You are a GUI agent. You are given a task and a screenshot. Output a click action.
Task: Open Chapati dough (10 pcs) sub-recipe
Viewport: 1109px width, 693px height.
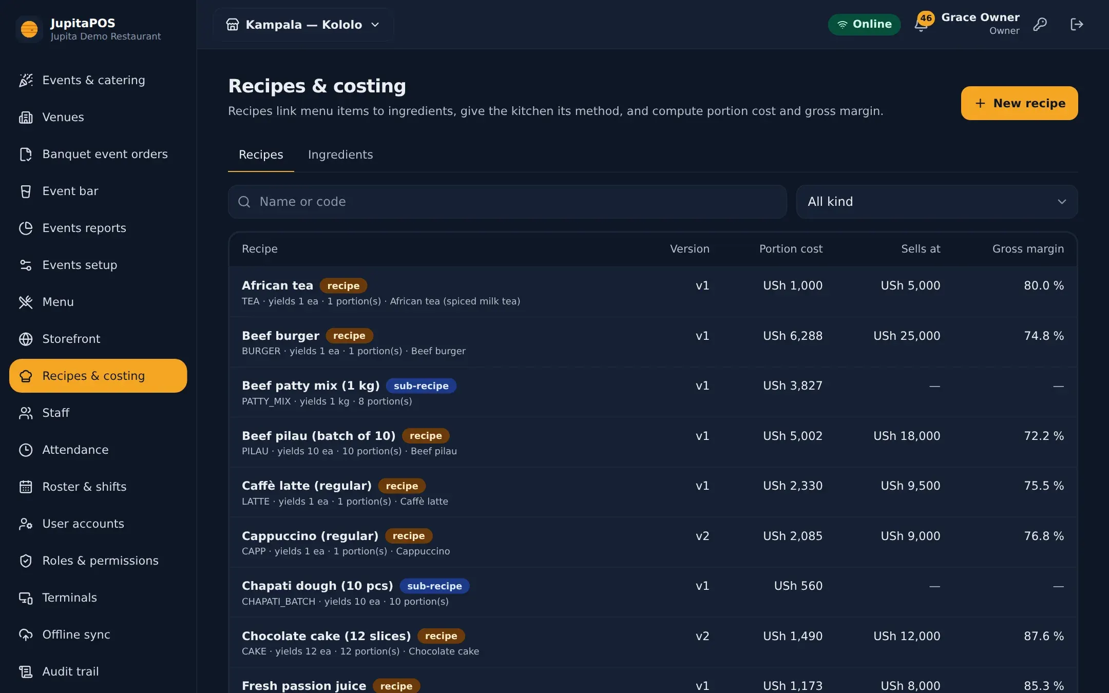pos(653,592)
